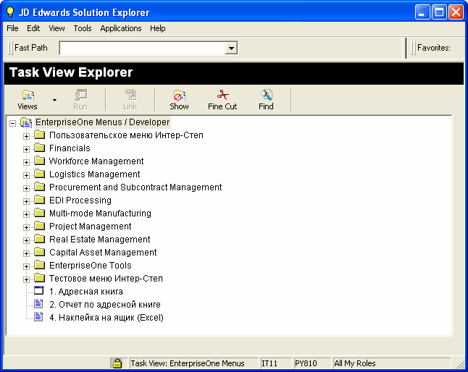Select the Financials tree item
This screenshot has width=468, height=372.
70,148
